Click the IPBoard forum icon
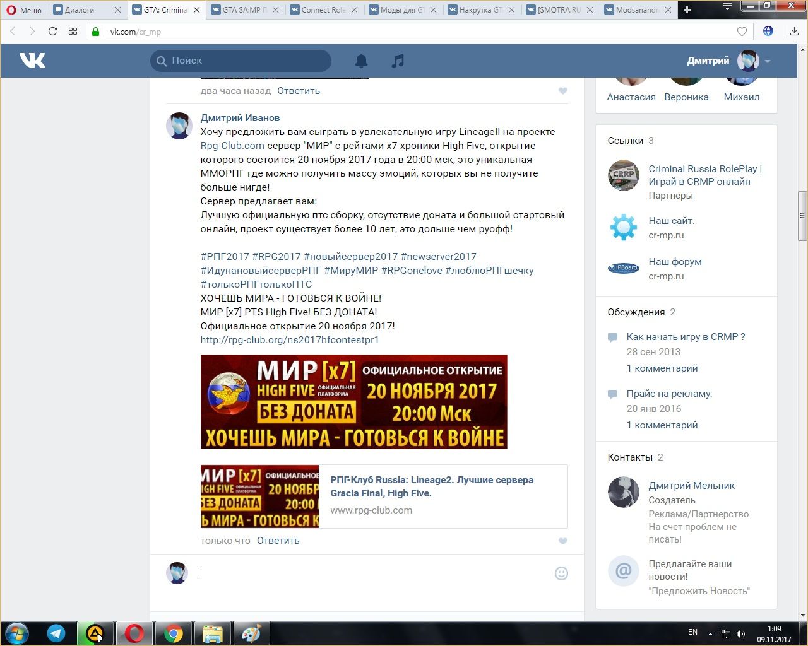This screenshot has width=808, height=646. 623,268
